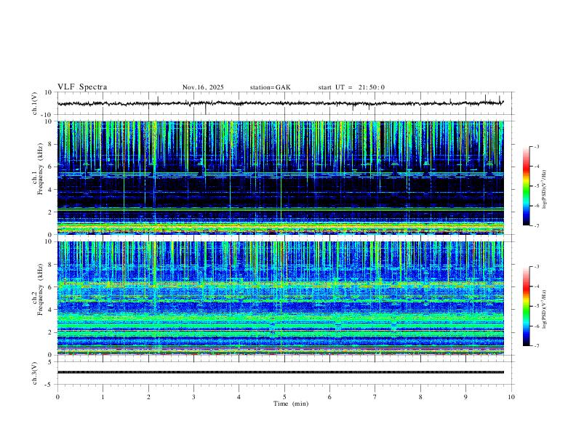
Task: Click the "6" kHz tick on the ch.2 frequency axis
Action: pyautogui.click(x=50, y=287)
